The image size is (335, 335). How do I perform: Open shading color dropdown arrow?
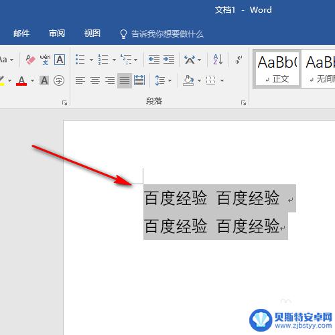tap(199, 80)
